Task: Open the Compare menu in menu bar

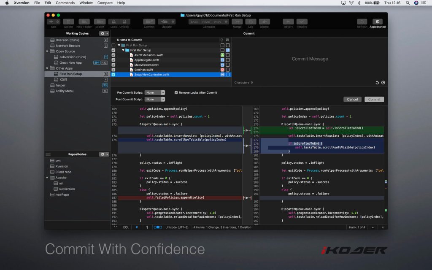Action: click(x=105, y=3)
